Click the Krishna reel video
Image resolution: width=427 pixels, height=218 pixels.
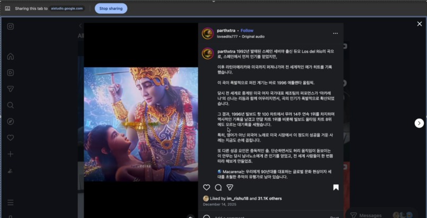(x=141, y=124)
